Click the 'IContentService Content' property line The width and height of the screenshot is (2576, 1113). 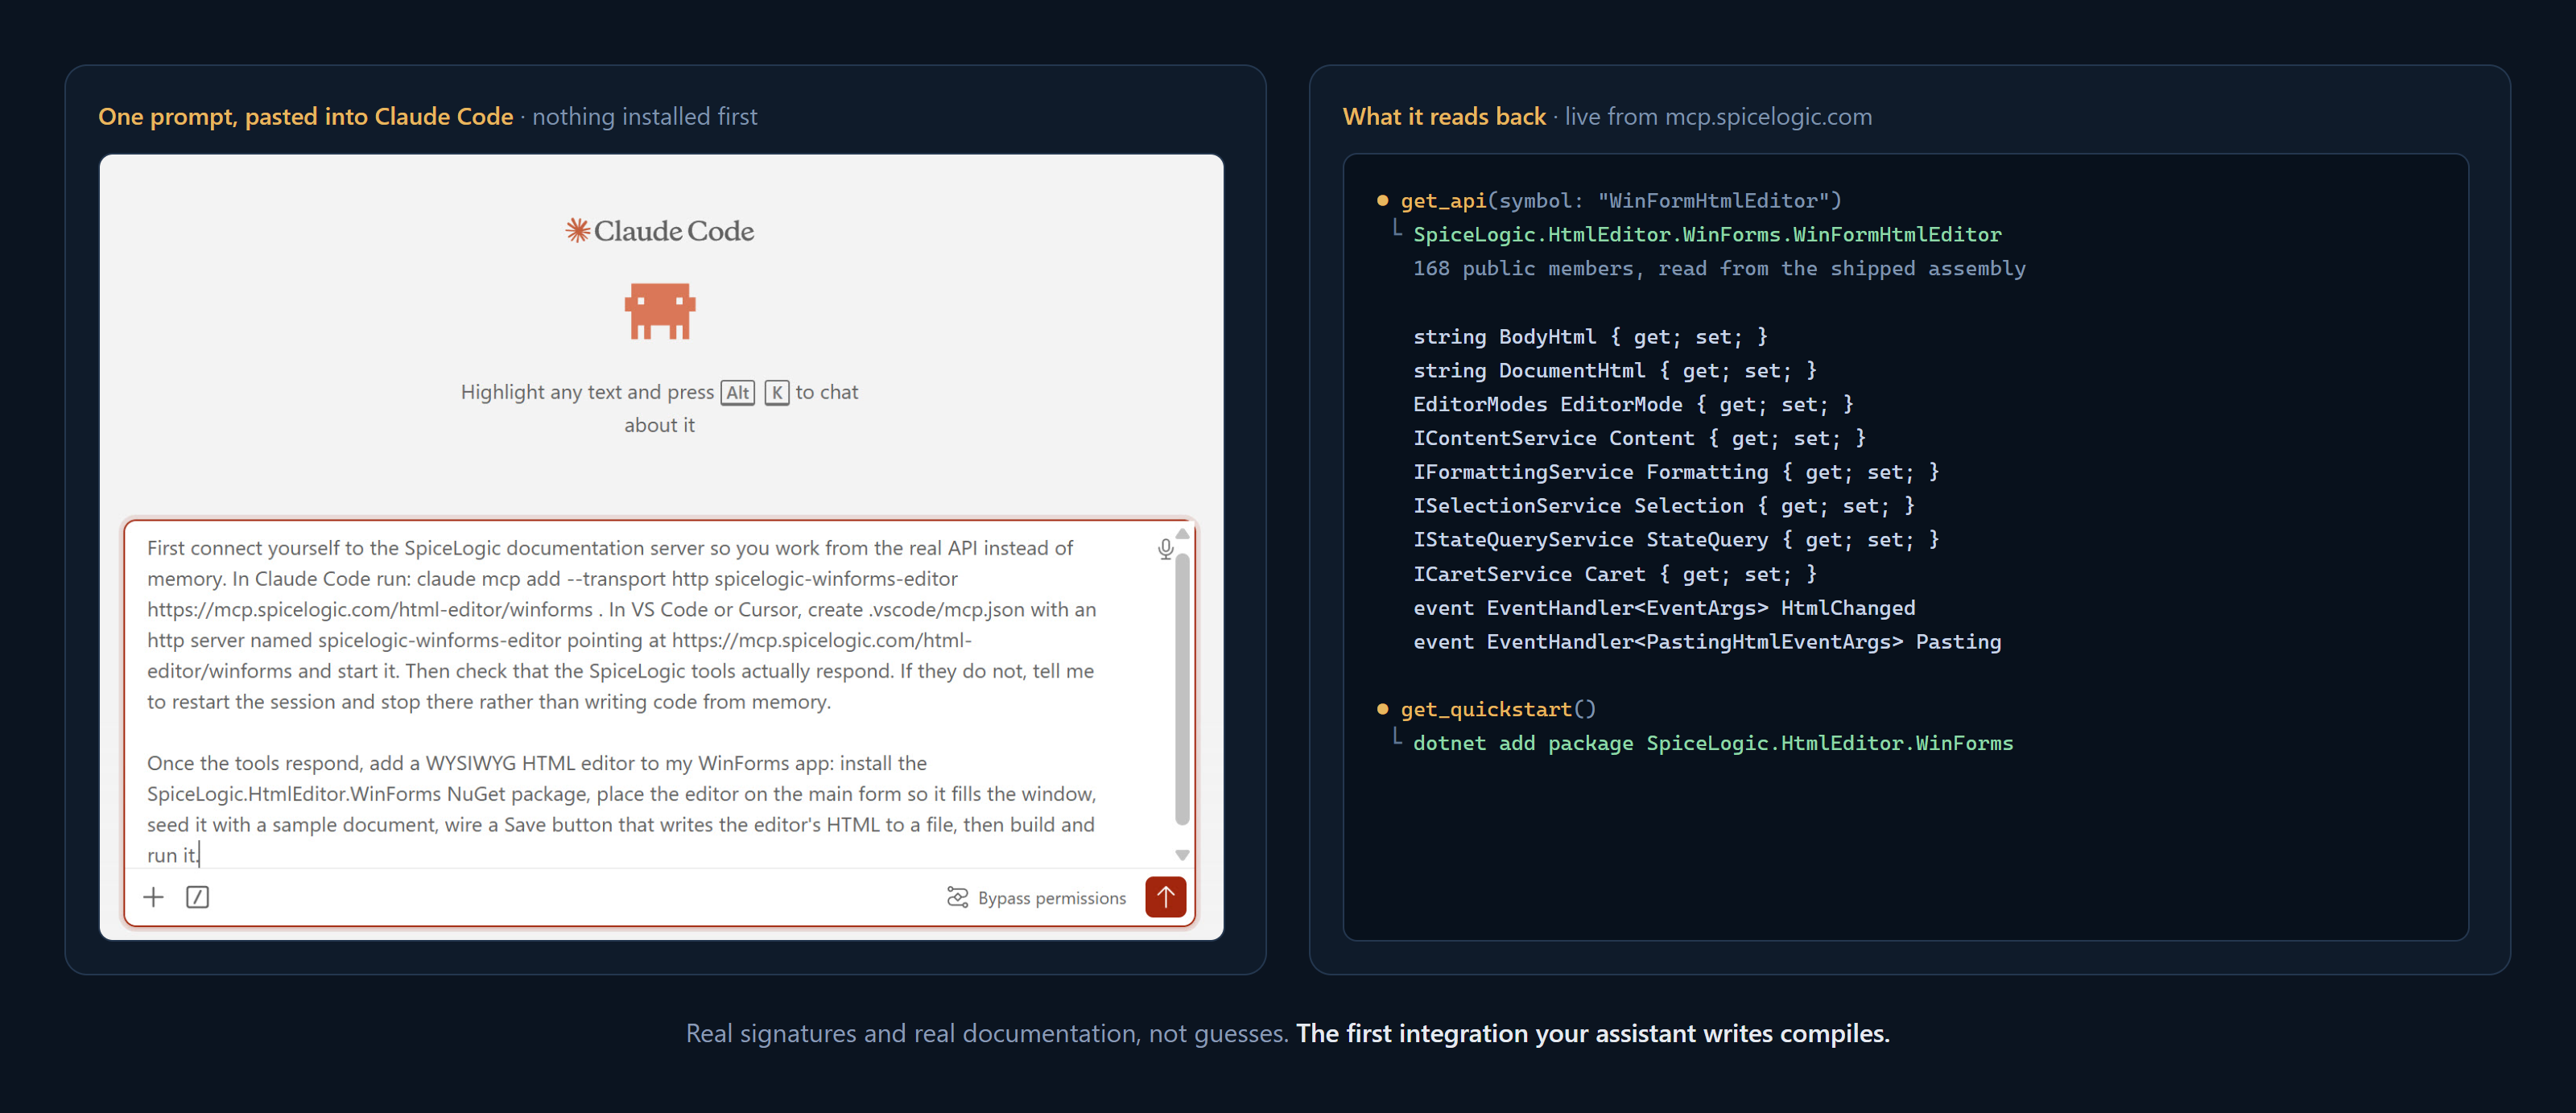click(x=1639, y=438)
